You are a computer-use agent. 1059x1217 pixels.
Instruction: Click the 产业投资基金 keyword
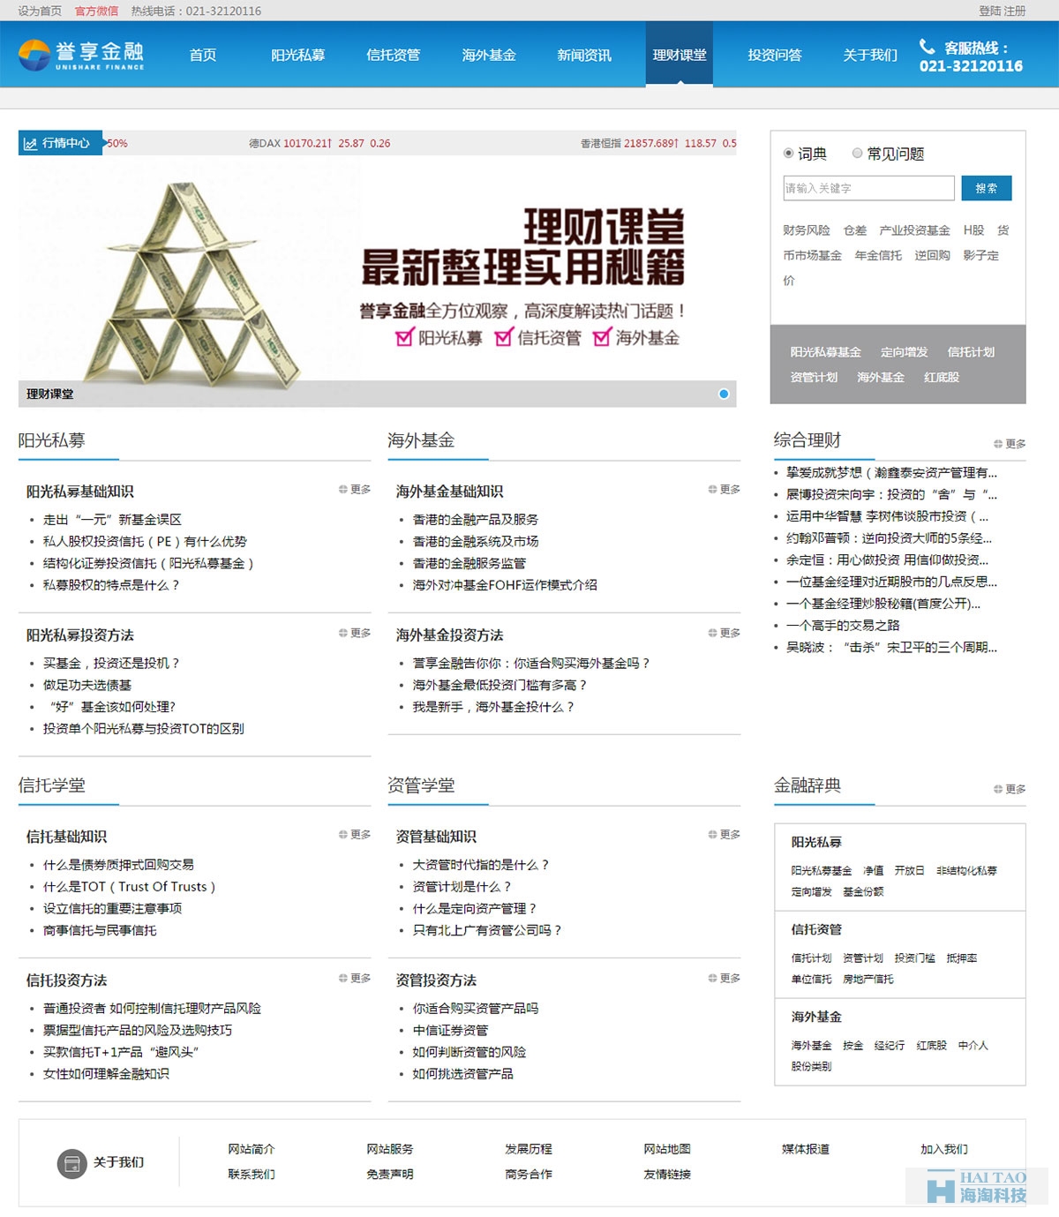[x=914, y=230]
